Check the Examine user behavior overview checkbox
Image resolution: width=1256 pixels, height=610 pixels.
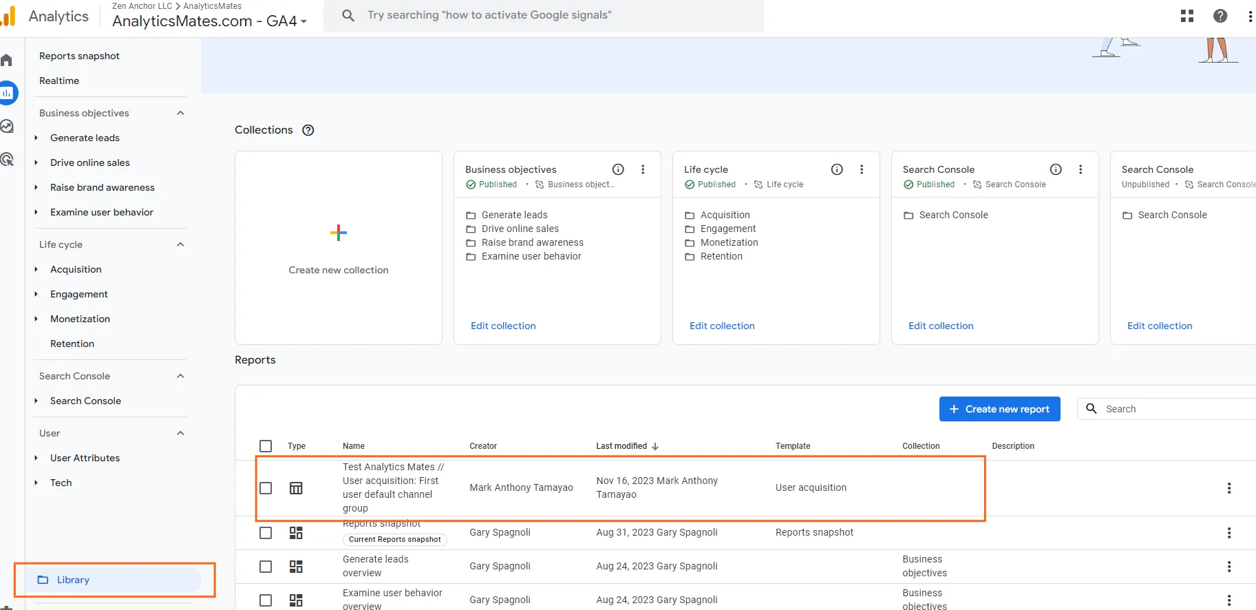click(266, 600)
